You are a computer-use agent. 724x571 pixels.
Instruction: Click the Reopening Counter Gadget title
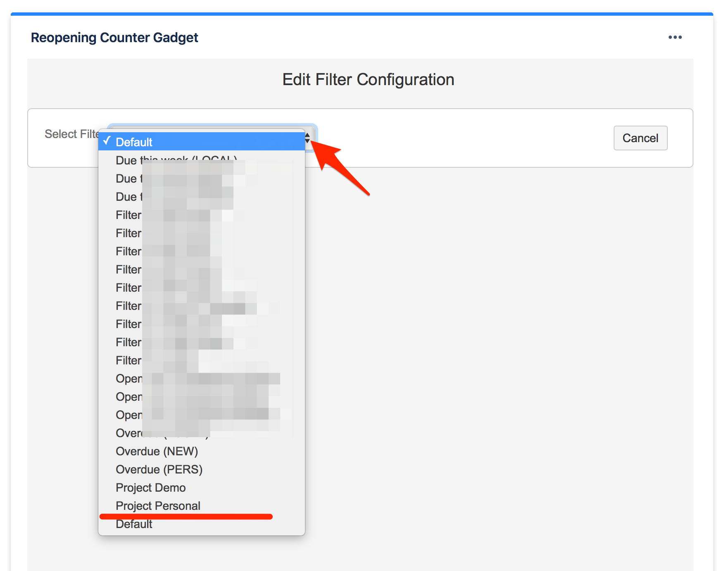tap(114, 38)
